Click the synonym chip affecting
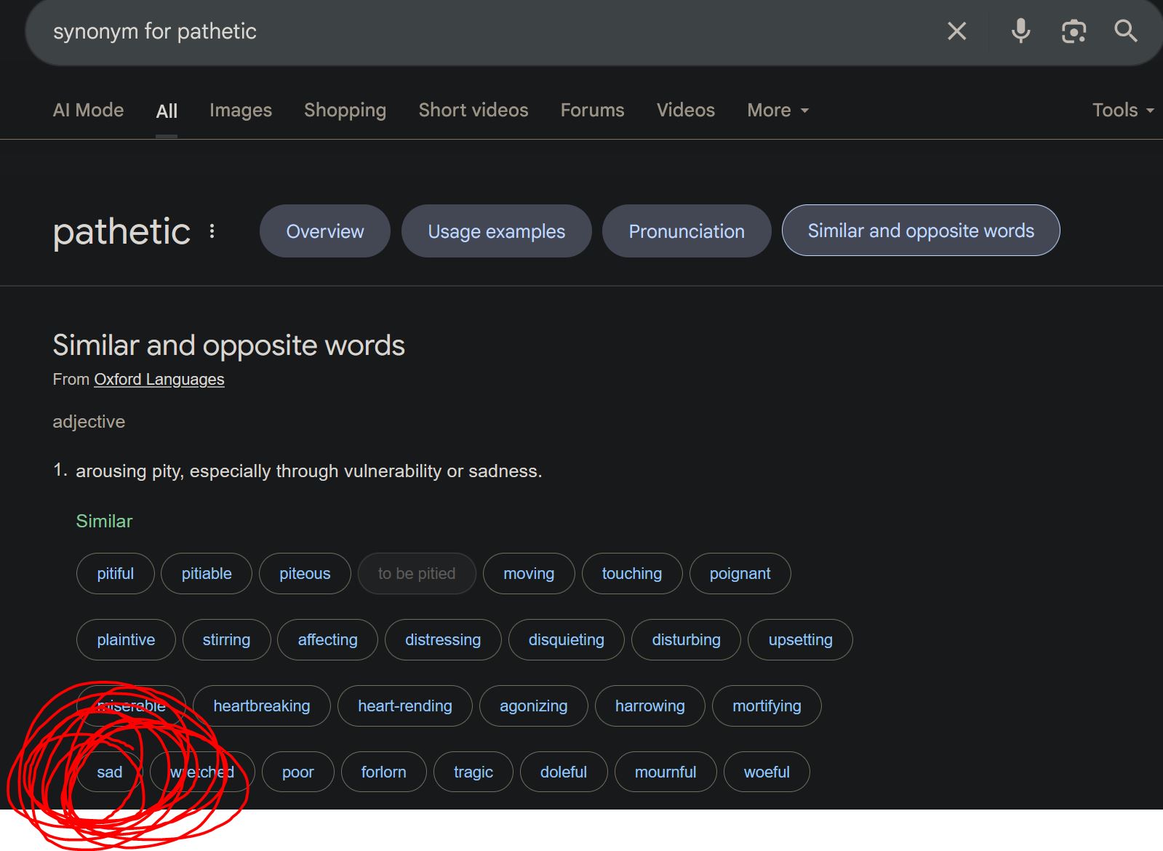1163x851 pixels. 327,639
